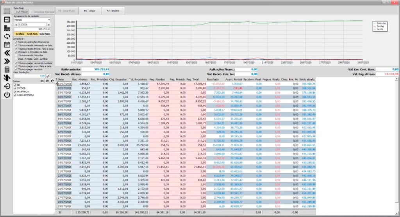Click the Valor Simulação input field
Screen dimensions: 400x217
pos(30,76)
